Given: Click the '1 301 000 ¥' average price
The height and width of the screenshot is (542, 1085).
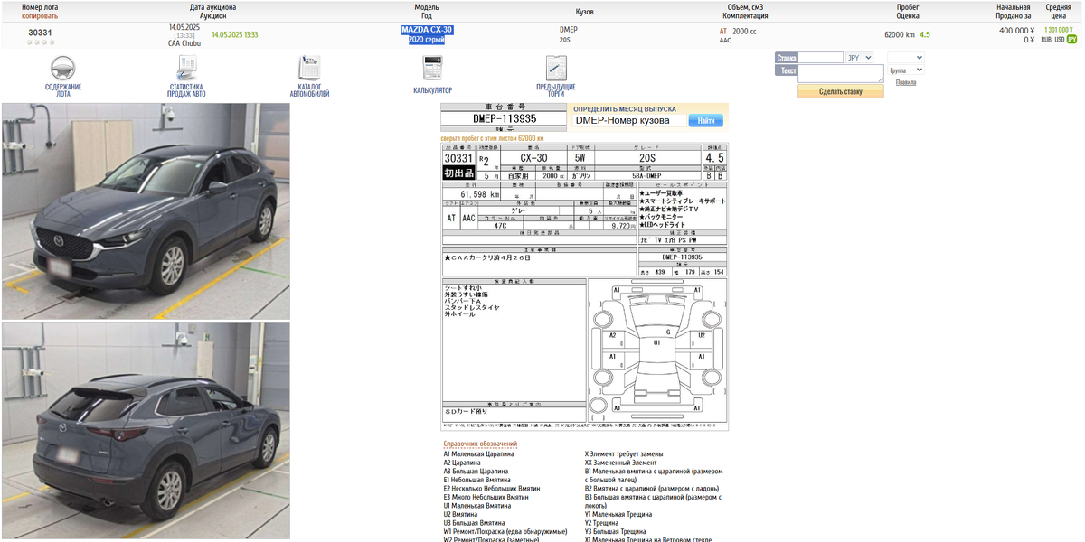Looking at the screenshot, I should pos(1058,30).
